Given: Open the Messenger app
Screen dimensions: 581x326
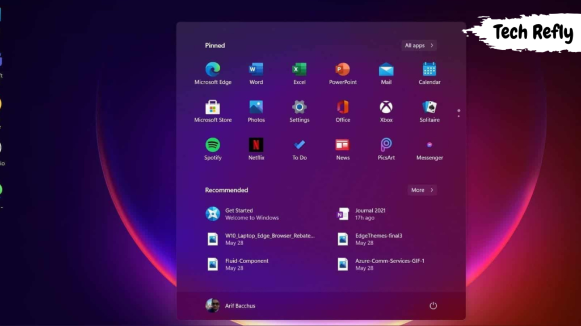Looking at the screenshot, I should pyautogui.click(x=430, y=149).
